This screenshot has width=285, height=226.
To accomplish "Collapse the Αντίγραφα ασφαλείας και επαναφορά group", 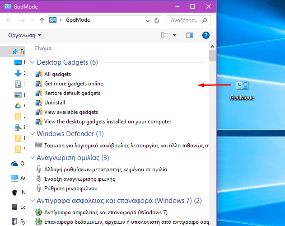I will click(x=32, y=201).
